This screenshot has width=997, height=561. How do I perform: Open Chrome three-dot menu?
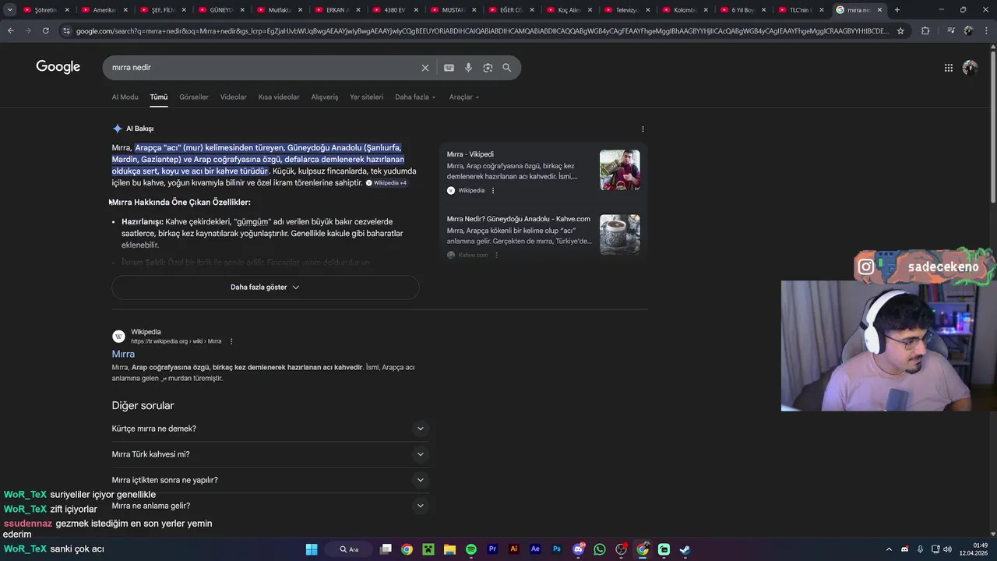[x=986, y=31]
